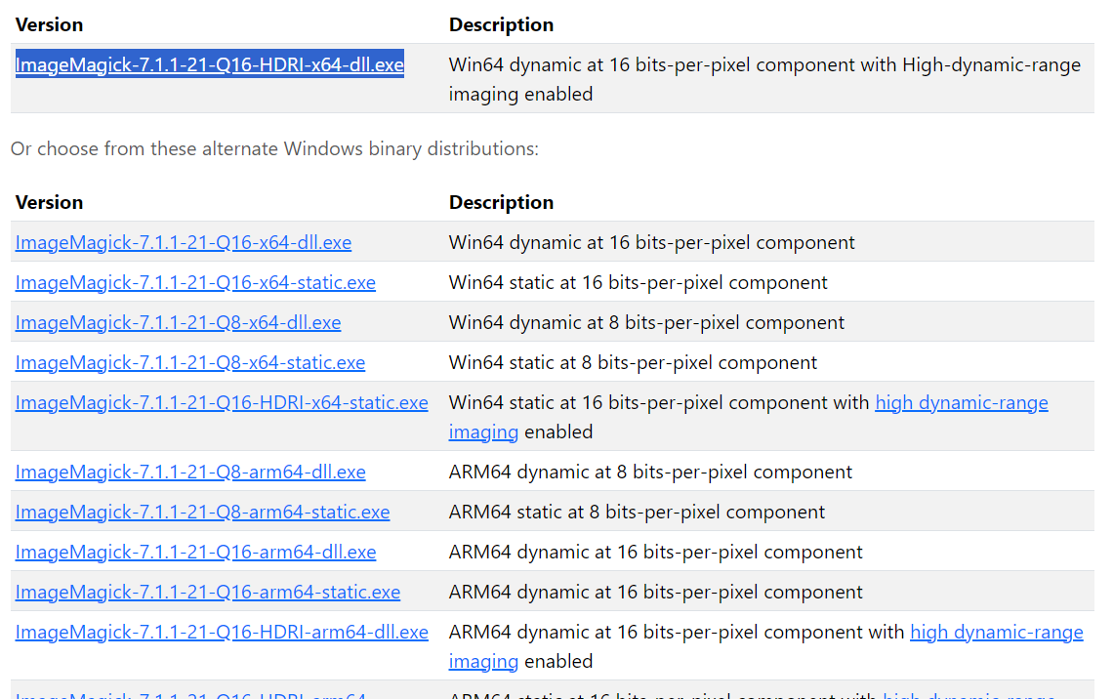Click the ImageMagick-7.1.1-21-Q8-arm64-static.exe link
1113x699 pixels.
click(202, 512)
